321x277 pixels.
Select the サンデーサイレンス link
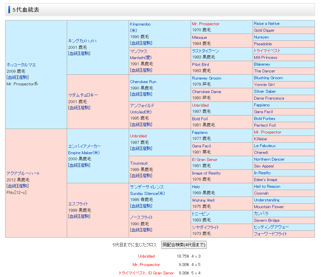(x=147, y=187)
